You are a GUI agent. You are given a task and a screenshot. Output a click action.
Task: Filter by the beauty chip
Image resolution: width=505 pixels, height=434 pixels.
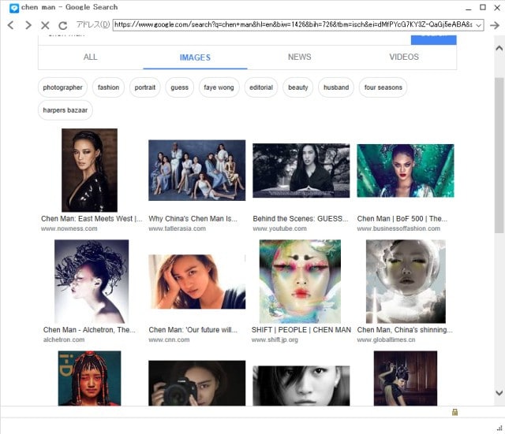click(298, 87)
